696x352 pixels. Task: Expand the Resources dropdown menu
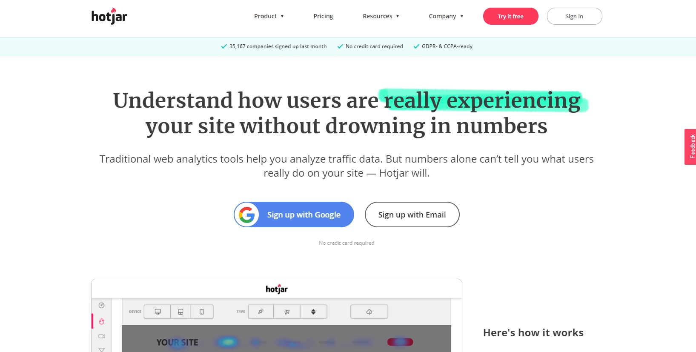pos(381,16)
